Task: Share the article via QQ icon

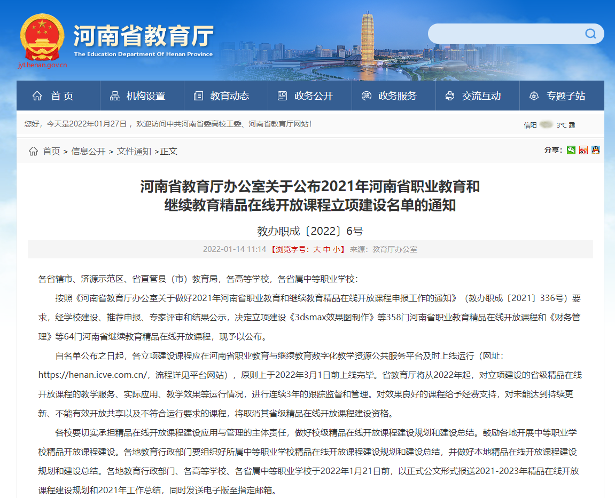Action: (596, 150)
